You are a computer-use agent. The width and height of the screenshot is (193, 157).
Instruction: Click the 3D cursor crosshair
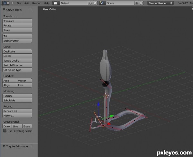coord(106,96)
